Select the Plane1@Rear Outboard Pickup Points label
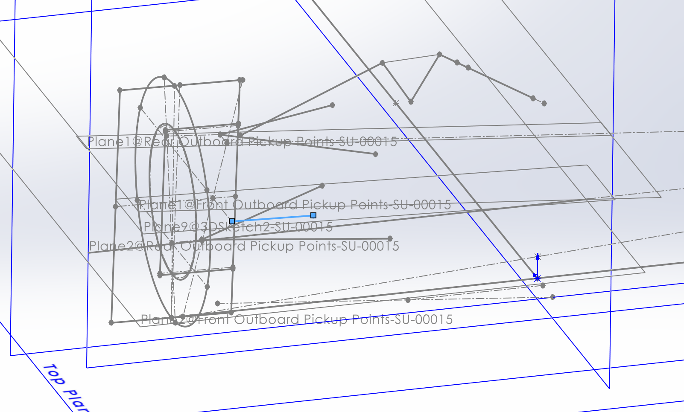The image size is (684, 412). (x=242, y=142)
